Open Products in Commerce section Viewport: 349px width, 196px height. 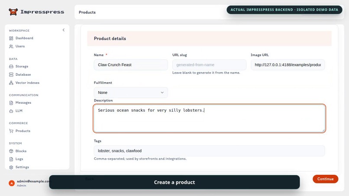coord(23,131)
